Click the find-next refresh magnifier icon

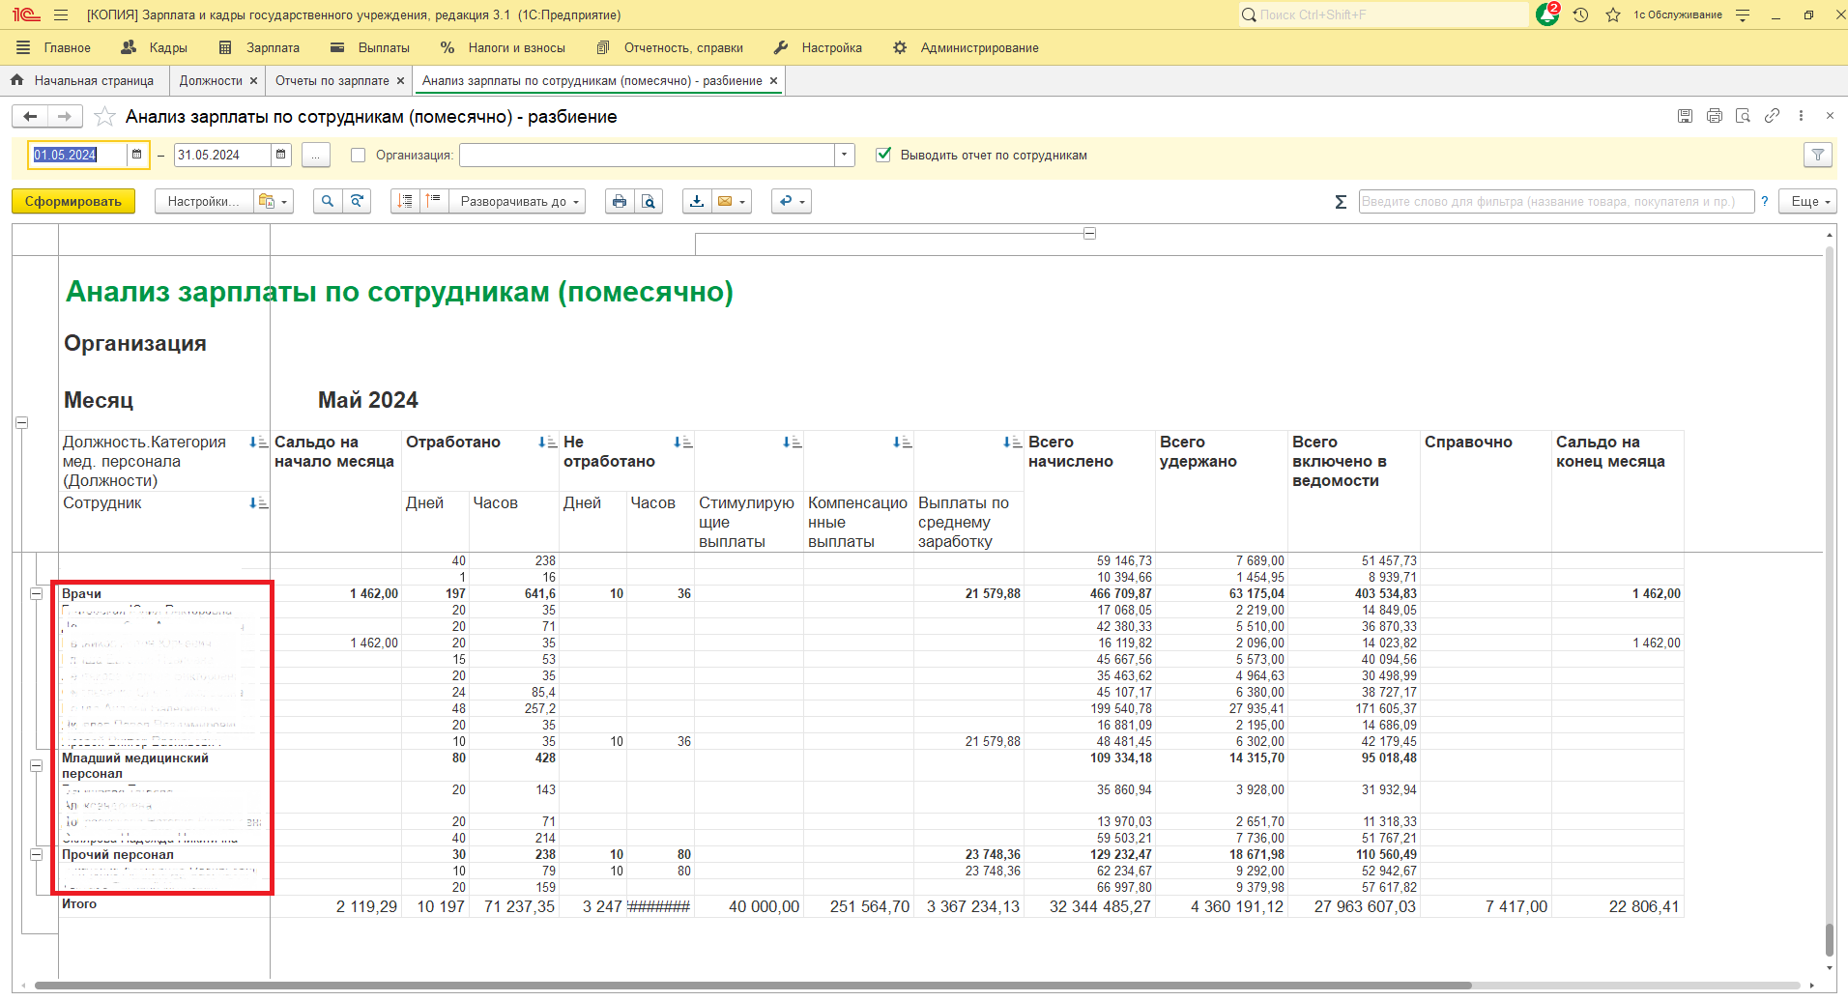point(357,201)
